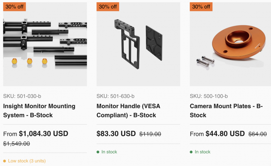Click green in-stock dot under Camera Mount Plates
Image resolution: width=271 pixels, height=166 pixels.
191,152
